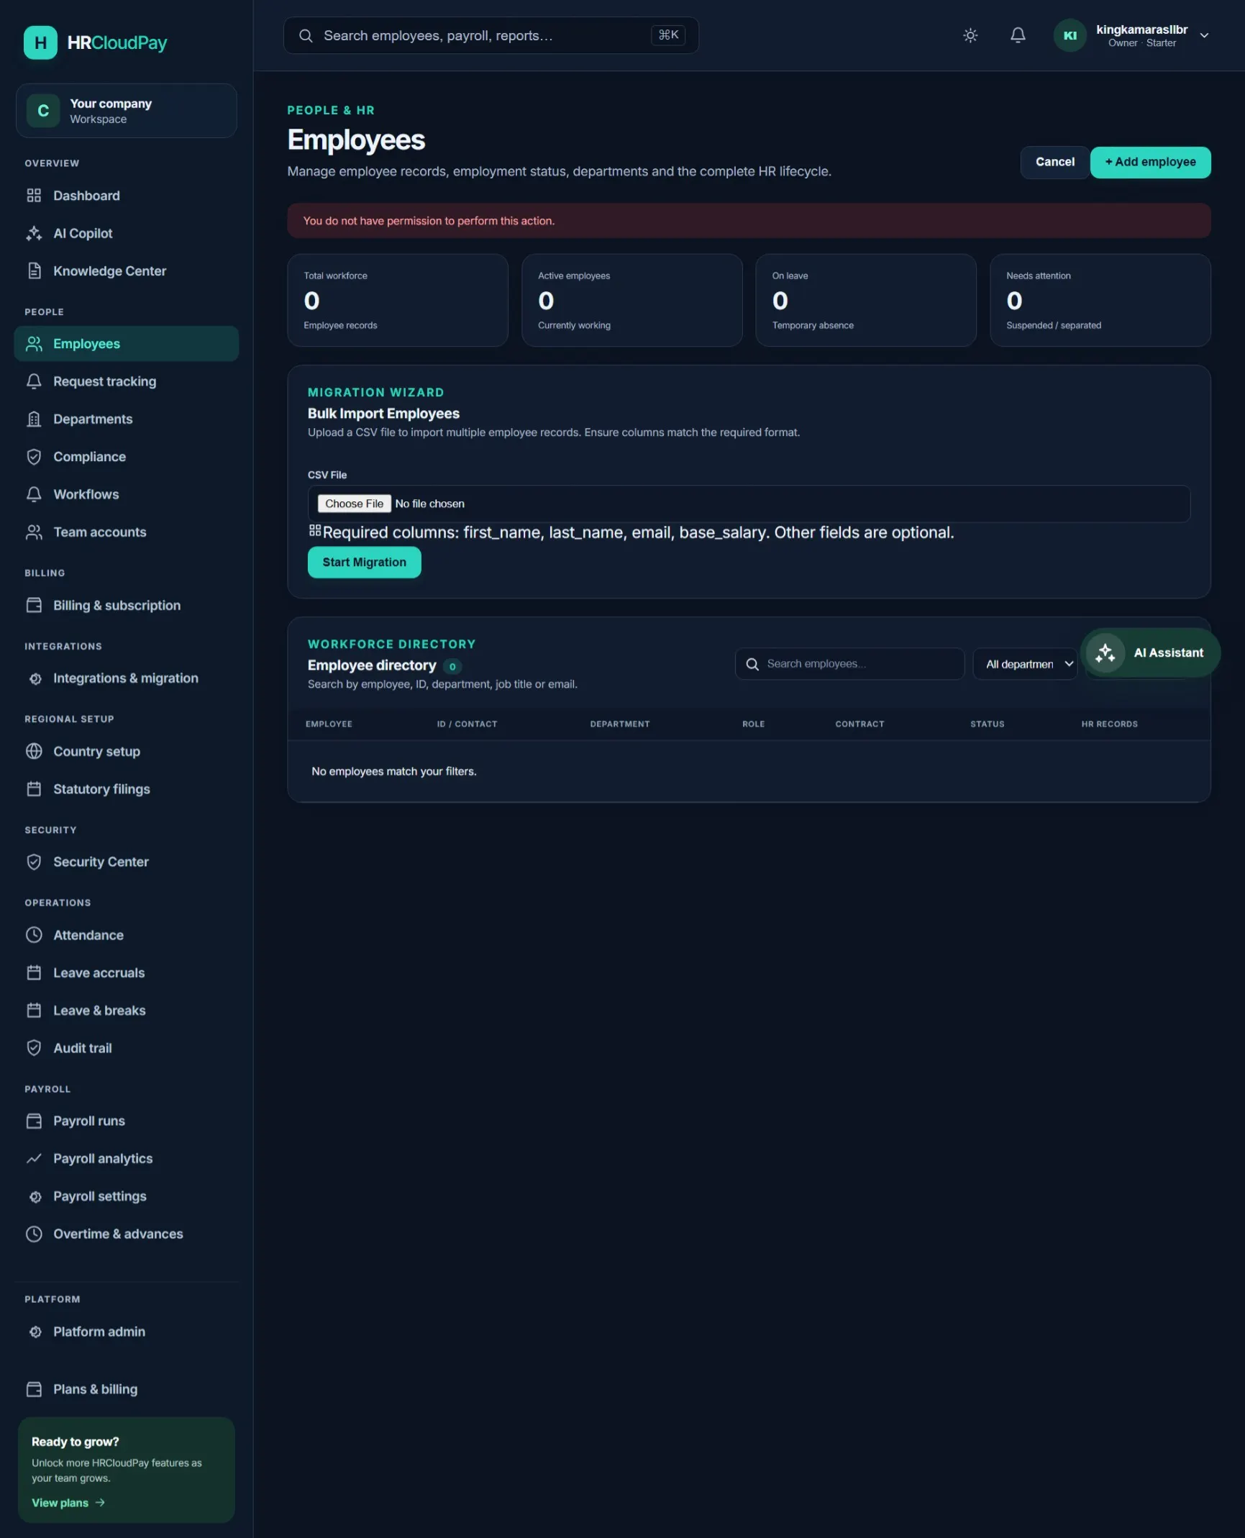Focus the global search employees, payroll, reports field
This screenshot has width=1245, height=1538.
(x=491, y=35)
